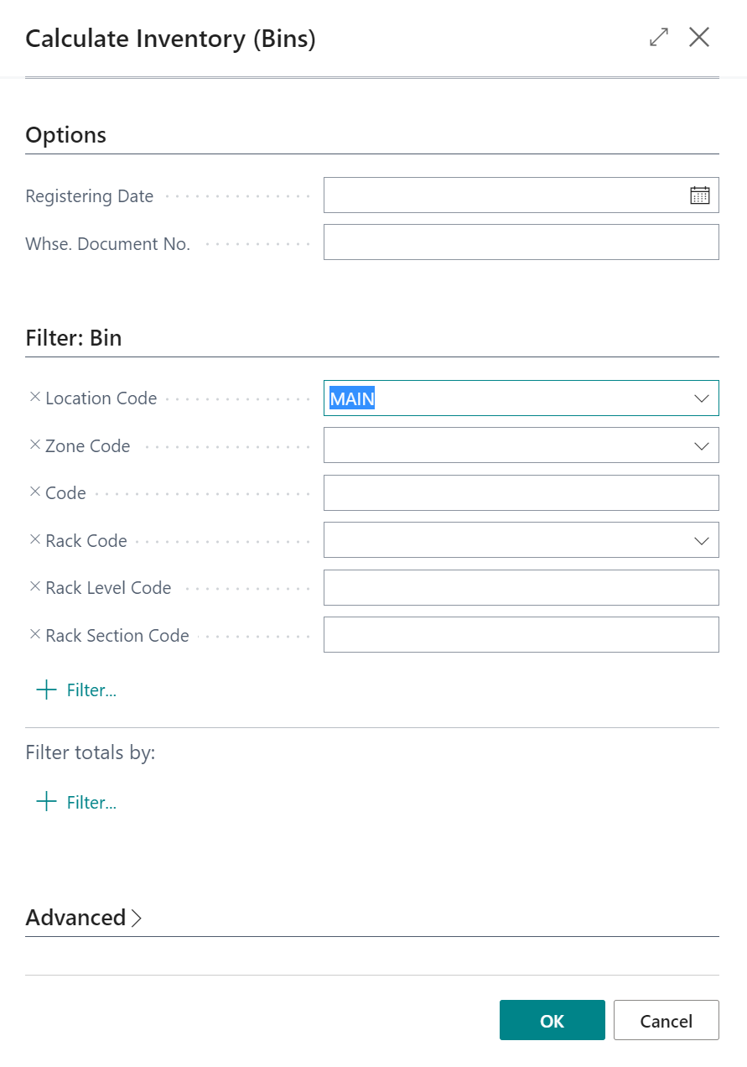
Task: Remove the Code filter row
Action: click(x=35, y=492)
